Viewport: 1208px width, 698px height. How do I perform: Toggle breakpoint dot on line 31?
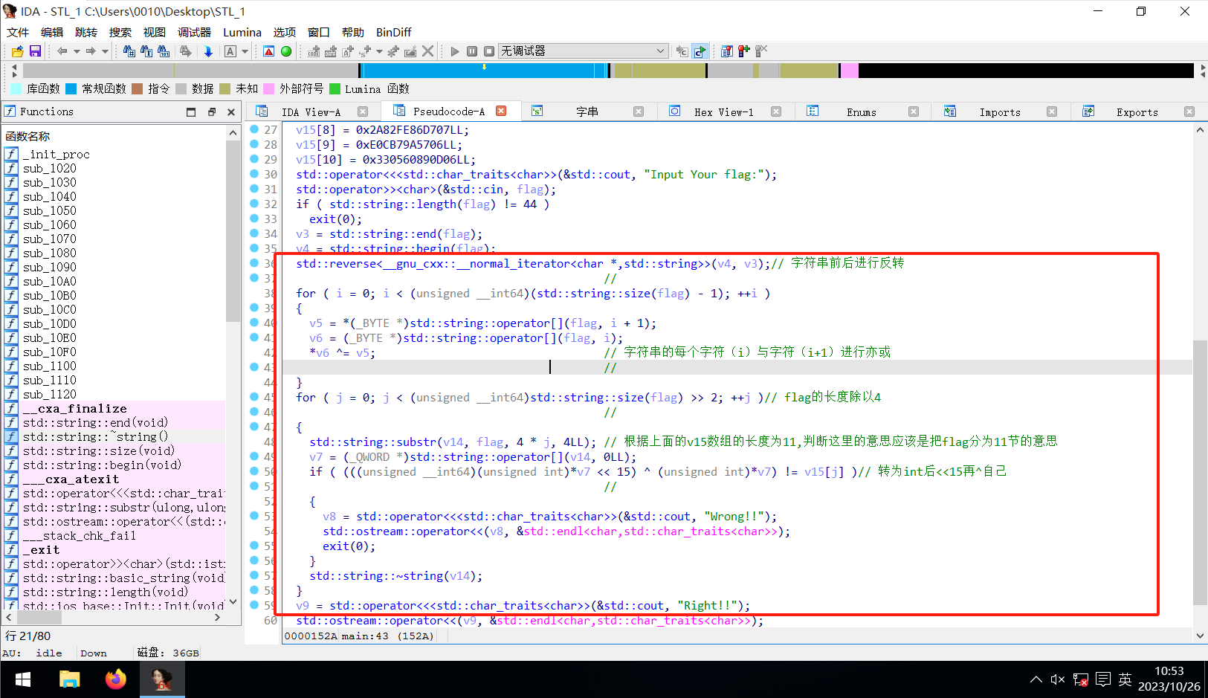pos(254,189)
